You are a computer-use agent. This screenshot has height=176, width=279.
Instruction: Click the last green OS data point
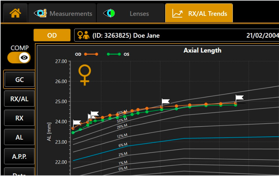point(235,105)
